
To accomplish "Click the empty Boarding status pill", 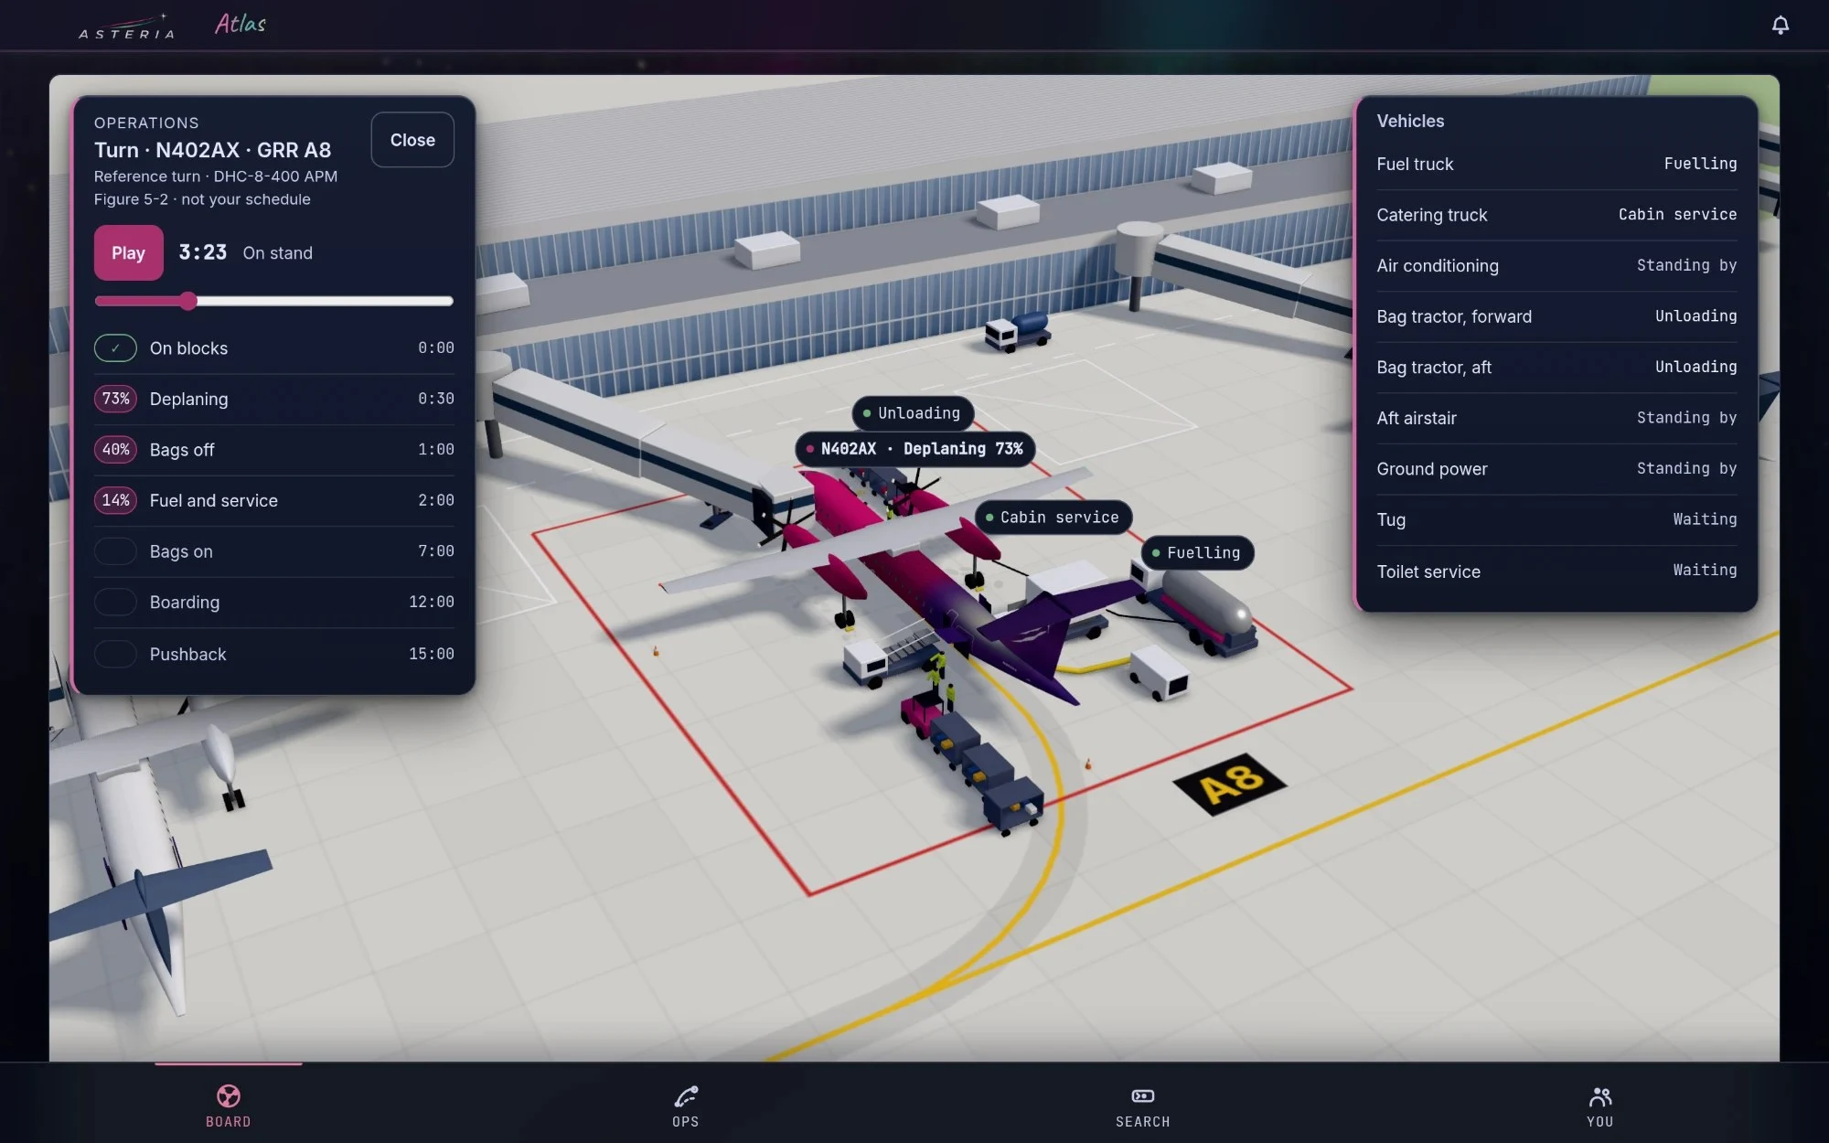I will 115,602.
